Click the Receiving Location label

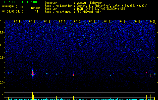pyautogui.click(x=59, y=6)
